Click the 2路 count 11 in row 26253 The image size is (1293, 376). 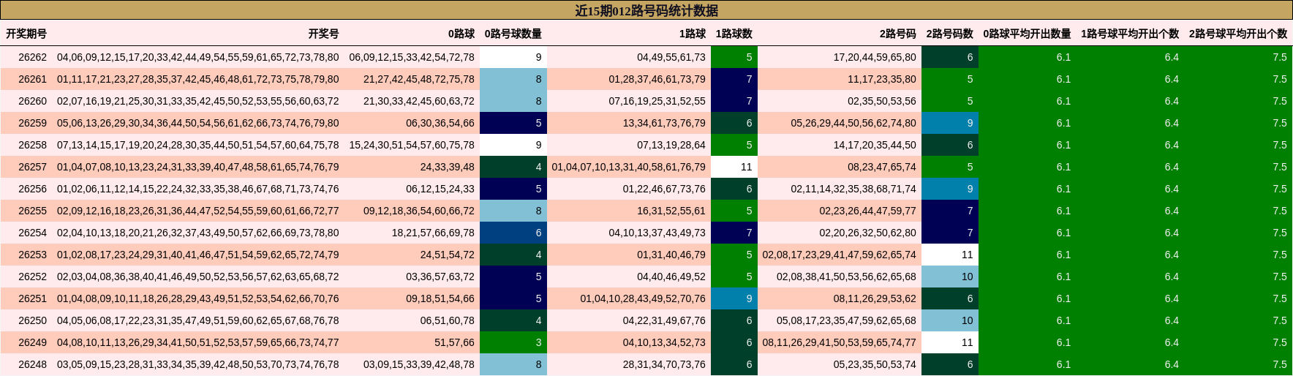point(950,255)
